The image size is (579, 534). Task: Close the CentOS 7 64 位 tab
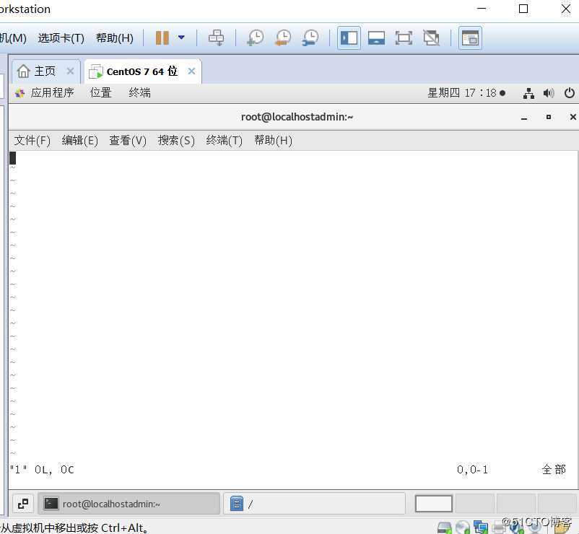tap(191, 71)
